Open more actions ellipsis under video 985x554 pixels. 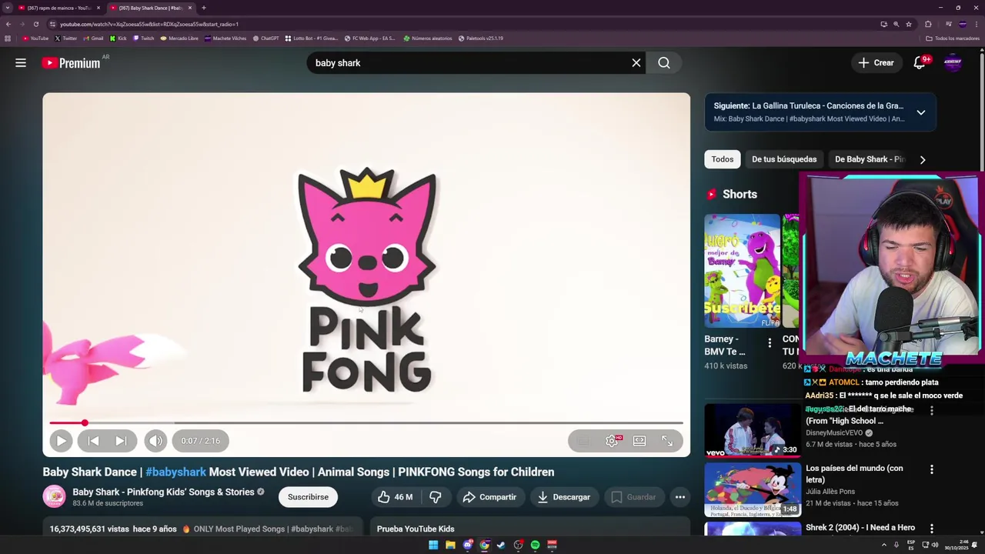click(x=680, y=497)
